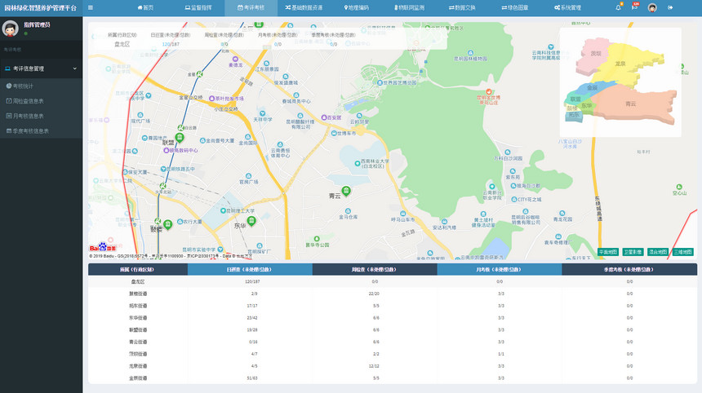This screenshot has width=702, height=393.
Task: Click the hamburger sidebar toggle icon
Action: [x=91, y=7]
